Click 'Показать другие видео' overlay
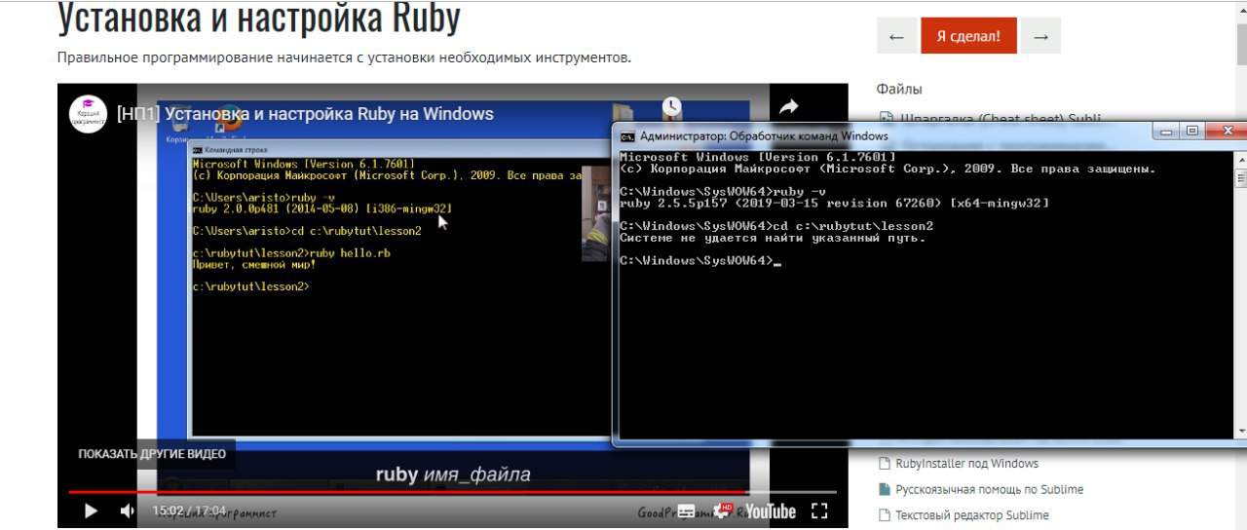 (x=152, y=454)
